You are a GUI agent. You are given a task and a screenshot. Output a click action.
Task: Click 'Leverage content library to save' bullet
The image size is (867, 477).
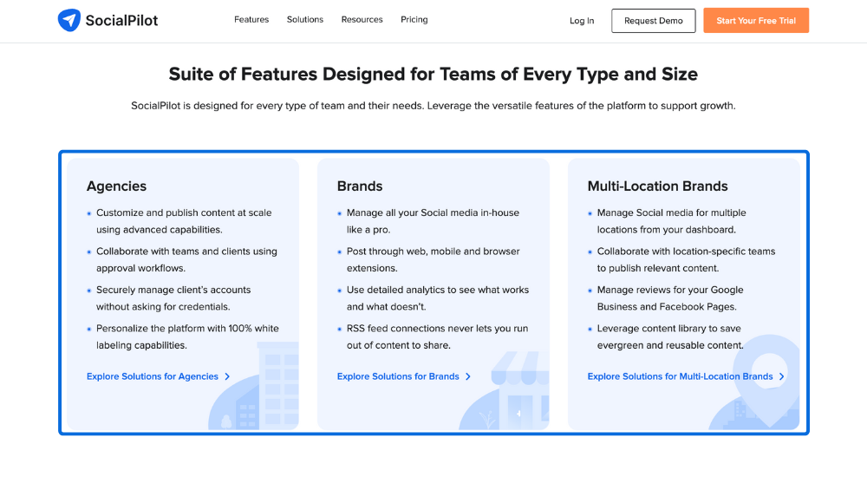coord(670,337)
